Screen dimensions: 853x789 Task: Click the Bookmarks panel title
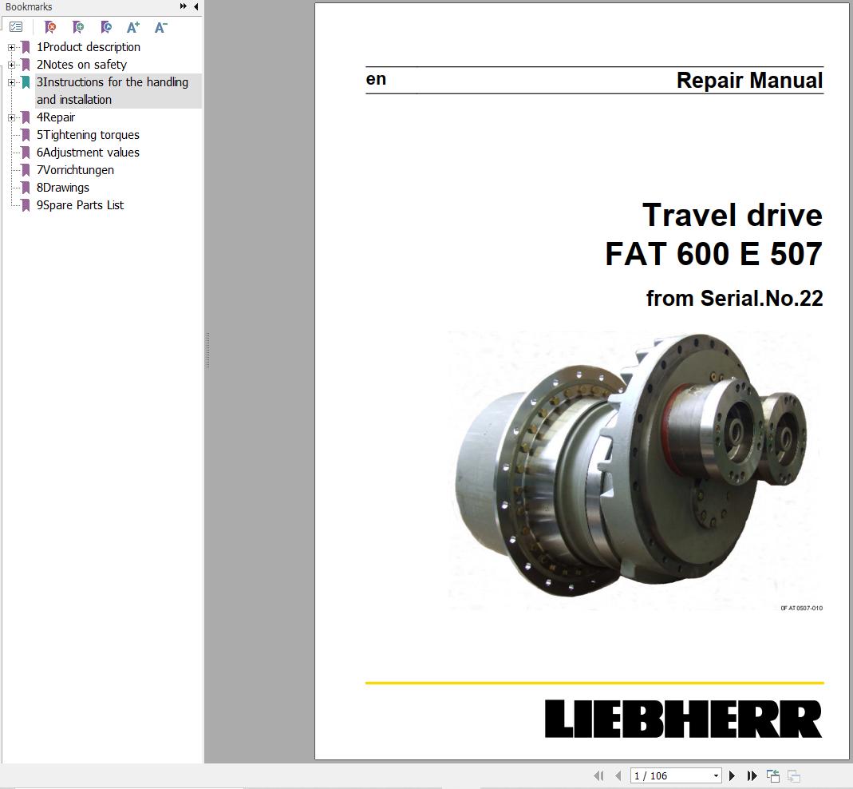pyautogui.click(x=29, y=6)
